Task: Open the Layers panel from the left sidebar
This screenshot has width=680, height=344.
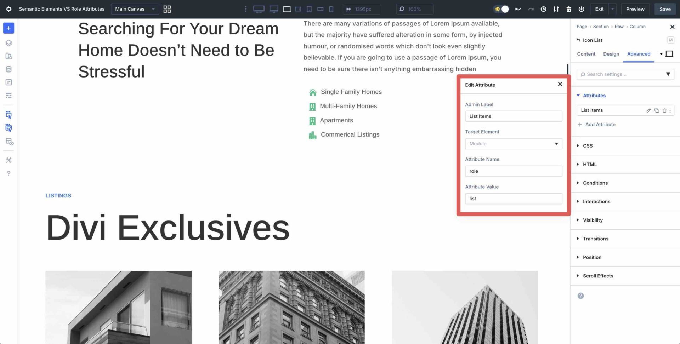Action: [8, 43]
